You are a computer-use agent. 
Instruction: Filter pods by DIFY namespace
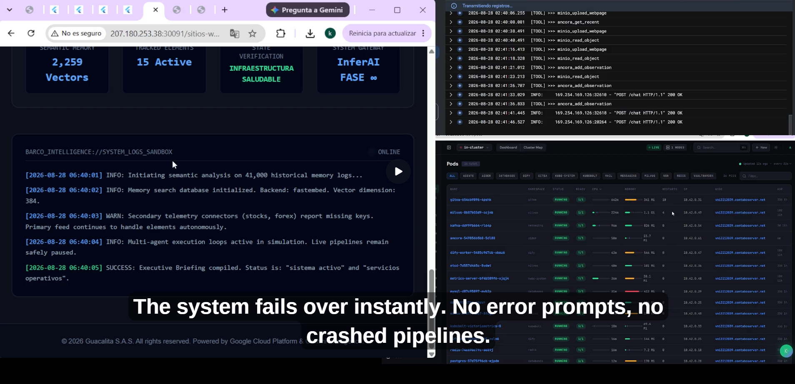(x=527, y=176)
